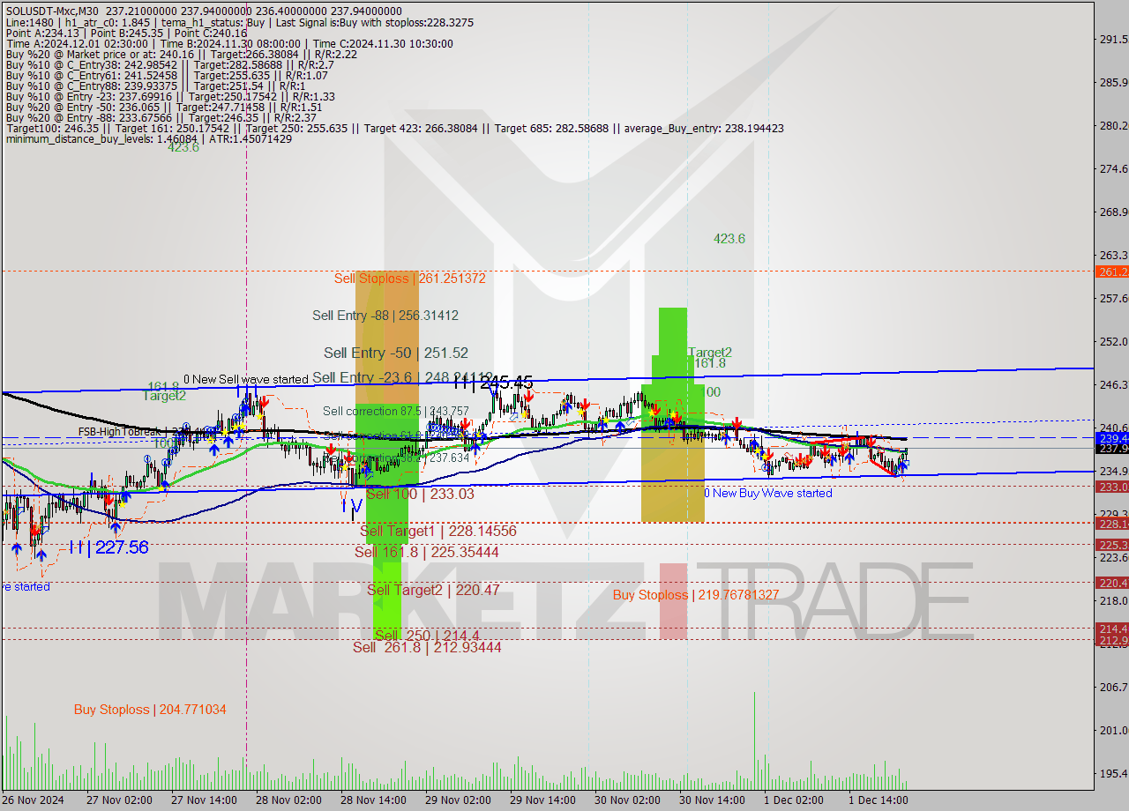The width and height of the screenshot is (1129, 811).
Task: Select the 'Sell Entry -50 | 251.52' label
Action: click(x=396, y=353)
